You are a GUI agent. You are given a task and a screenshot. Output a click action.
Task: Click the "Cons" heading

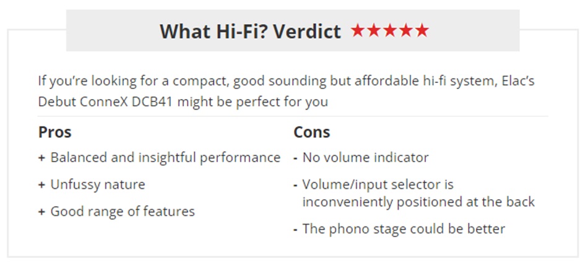pyautogui.click(x=311, y=132)
